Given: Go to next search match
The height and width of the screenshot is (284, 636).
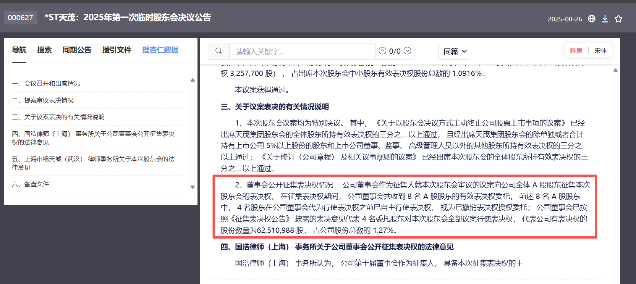Looking at the screenshot, I should [x=407, y=51].
